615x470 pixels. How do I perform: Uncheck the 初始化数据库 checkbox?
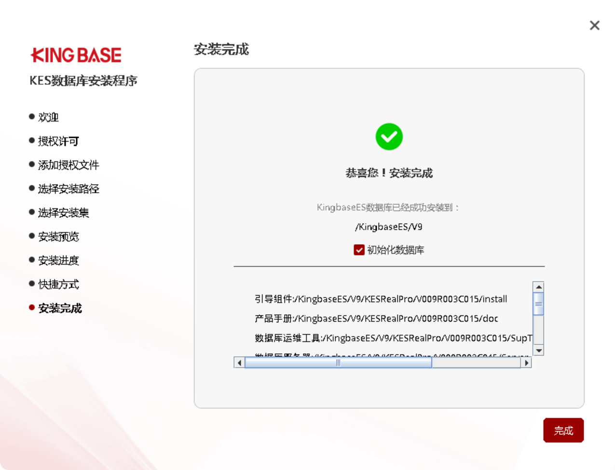tap(359, 250)
